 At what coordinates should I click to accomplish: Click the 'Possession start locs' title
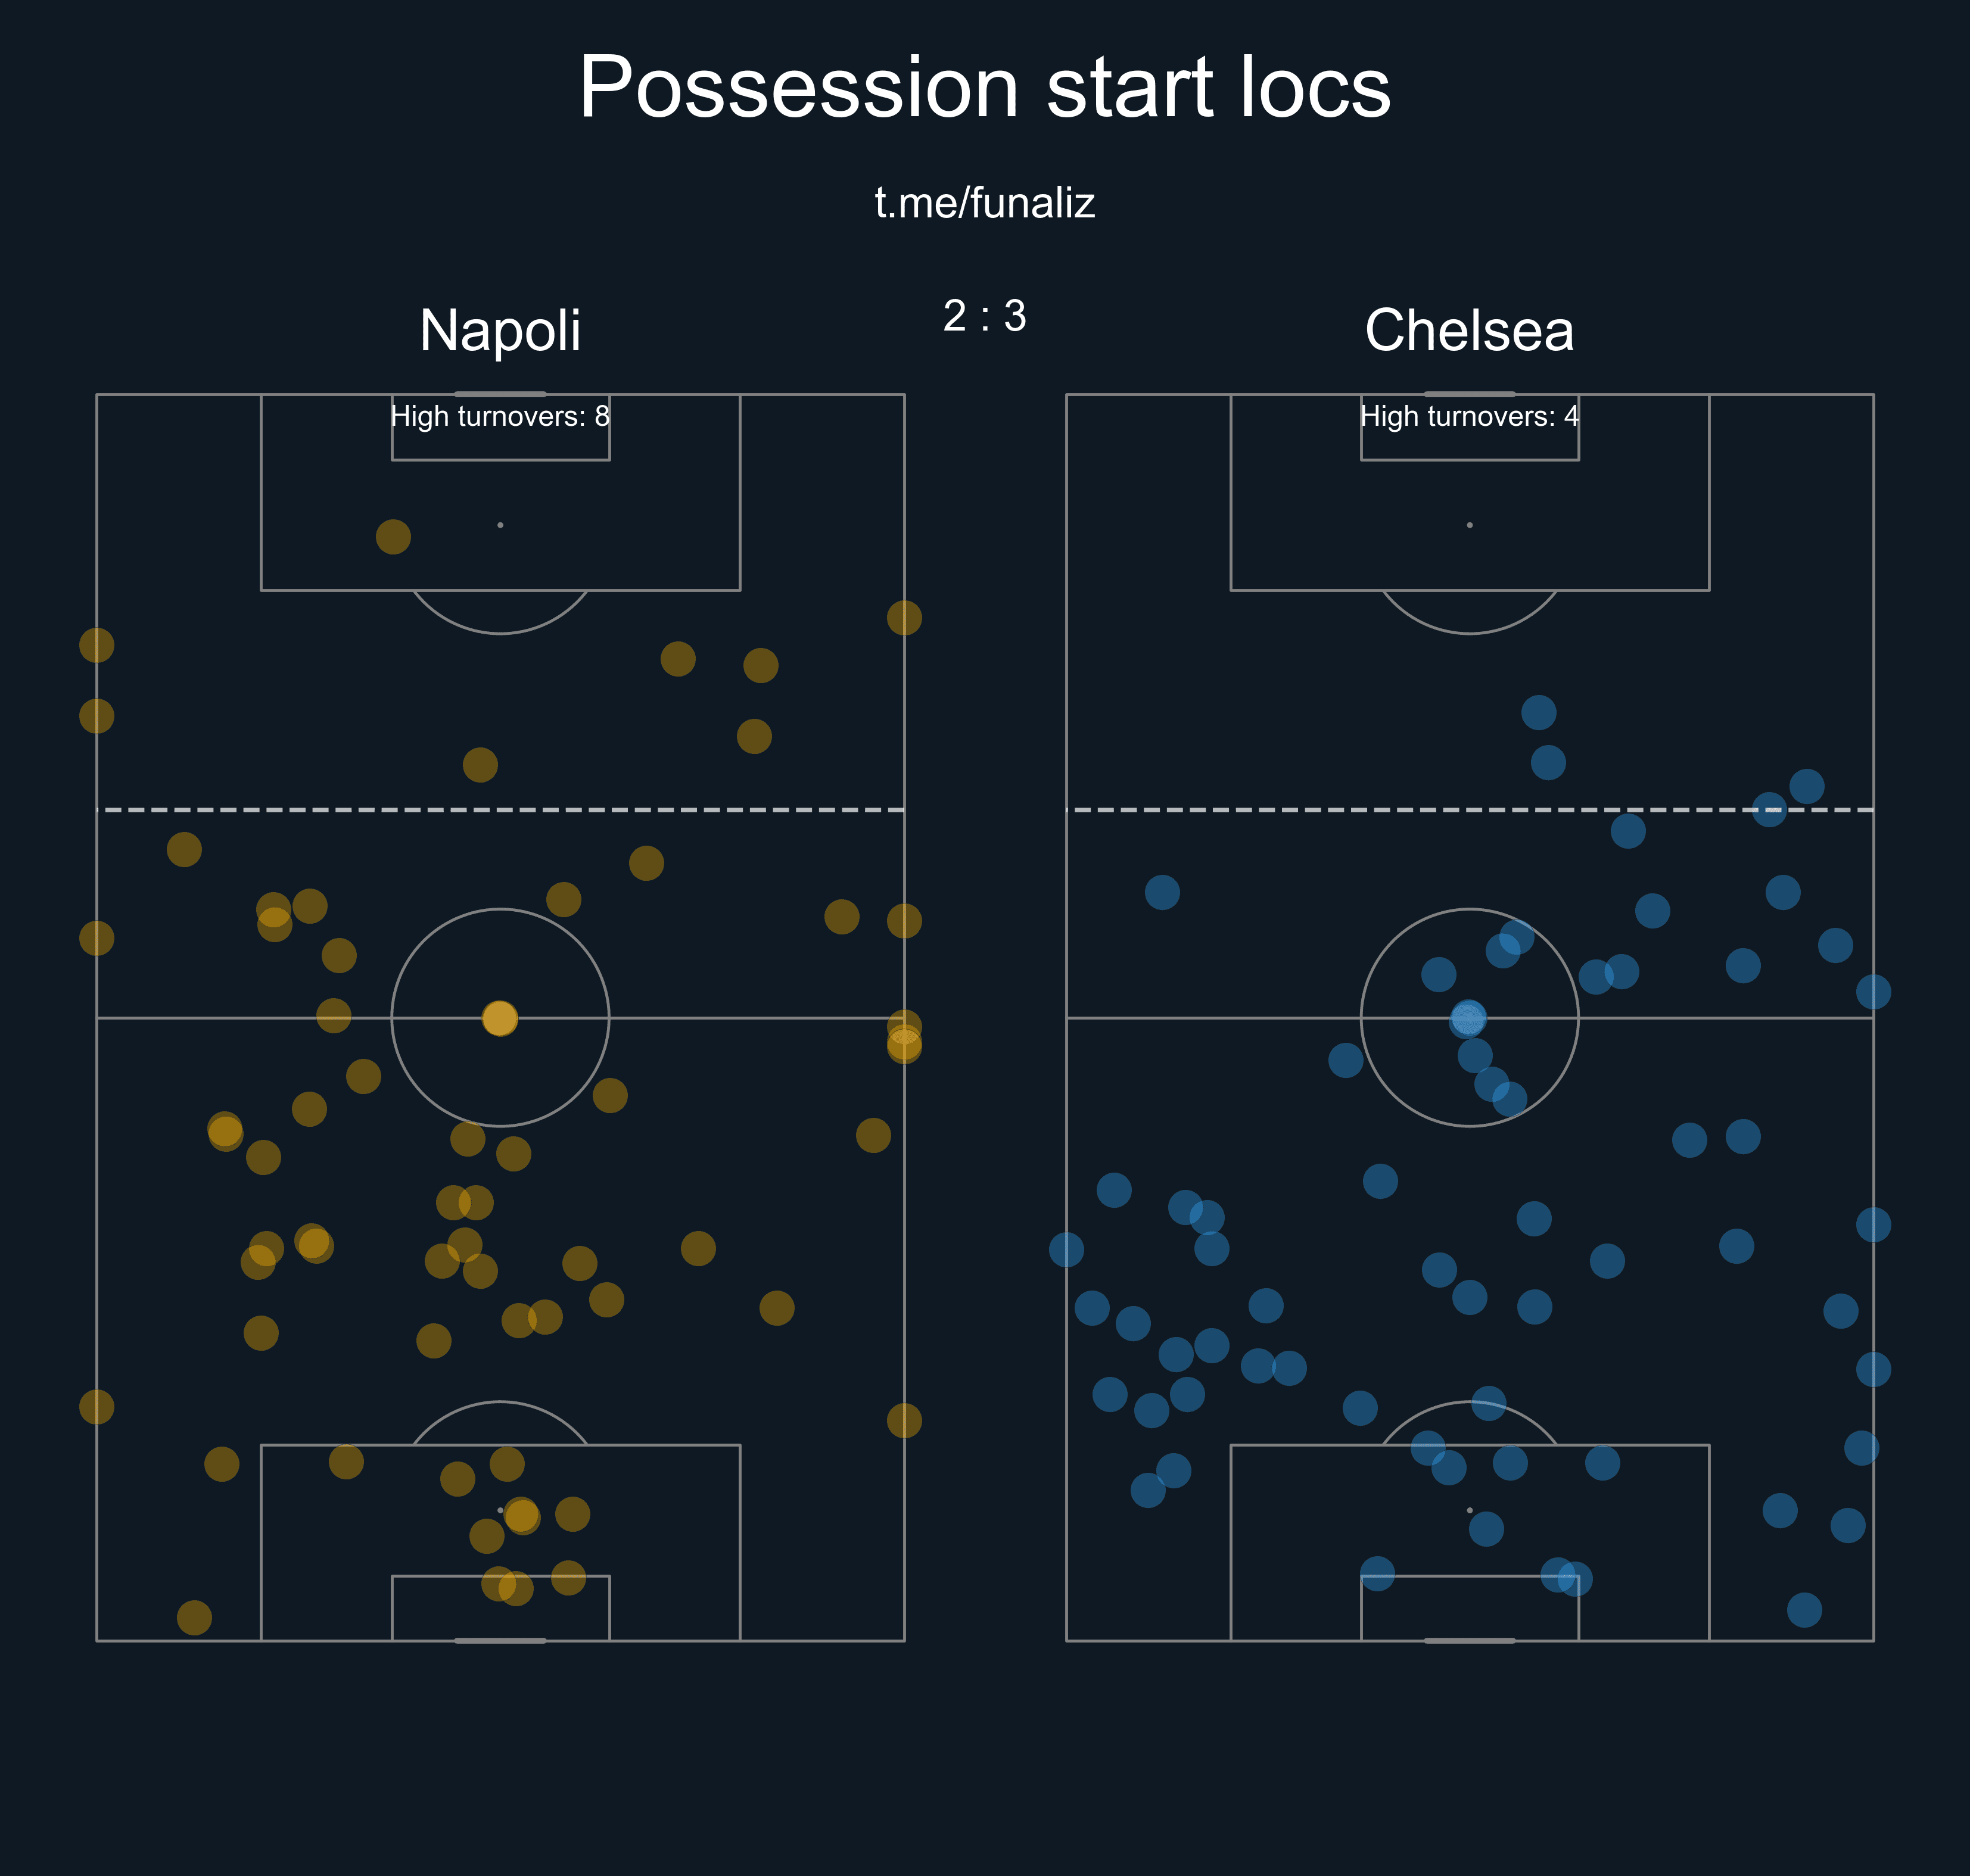984,88
